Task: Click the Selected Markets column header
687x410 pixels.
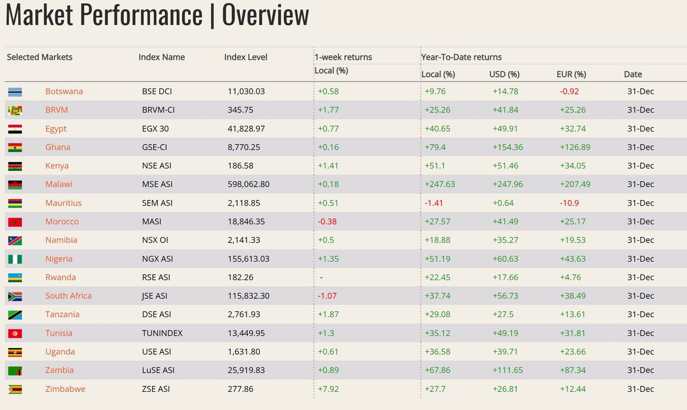Action: (40, 57)
